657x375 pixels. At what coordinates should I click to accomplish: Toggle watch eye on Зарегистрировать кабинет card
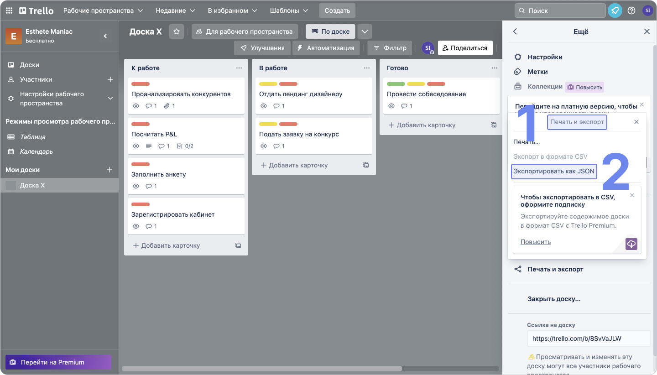136,226
